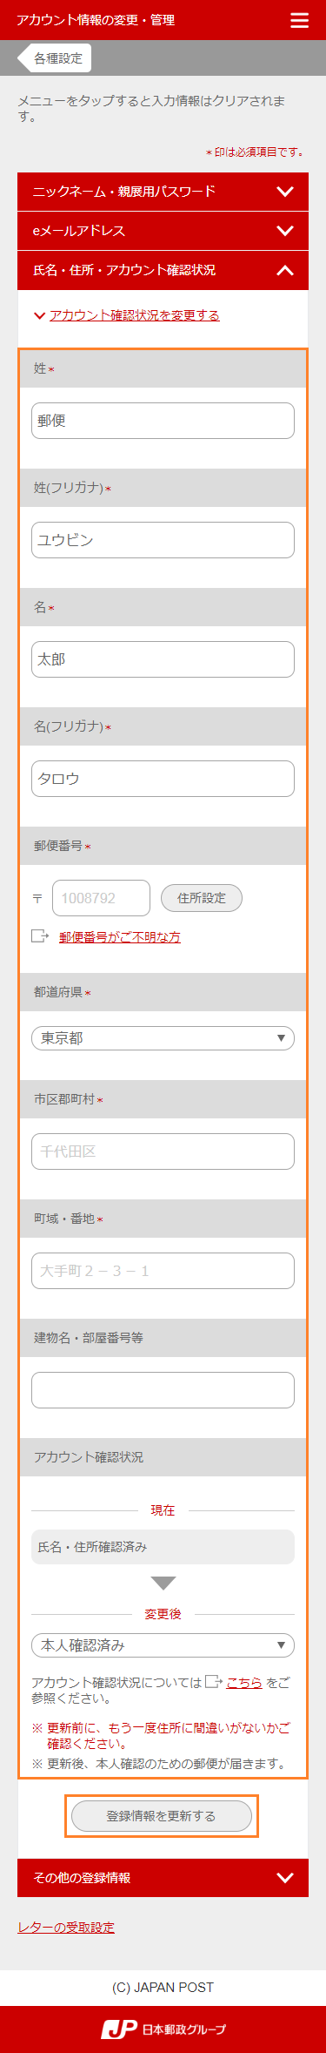Click アカウント確認状況を変更する link

pos(134,315)
